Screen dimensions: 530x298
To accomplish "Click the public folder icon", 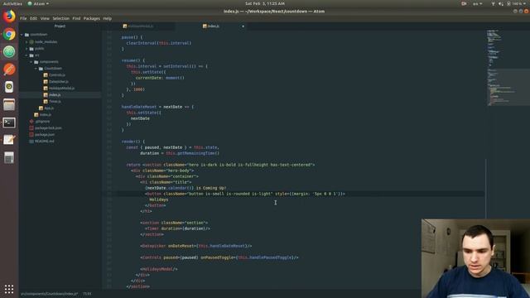I will coord(31,49).
